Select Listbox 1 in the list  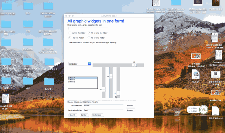pos(83,78)
